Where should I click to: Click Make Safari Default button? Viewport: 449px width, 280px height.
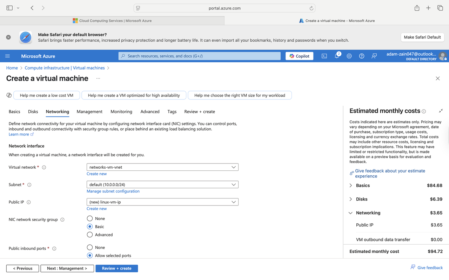[x=422, y=37]
